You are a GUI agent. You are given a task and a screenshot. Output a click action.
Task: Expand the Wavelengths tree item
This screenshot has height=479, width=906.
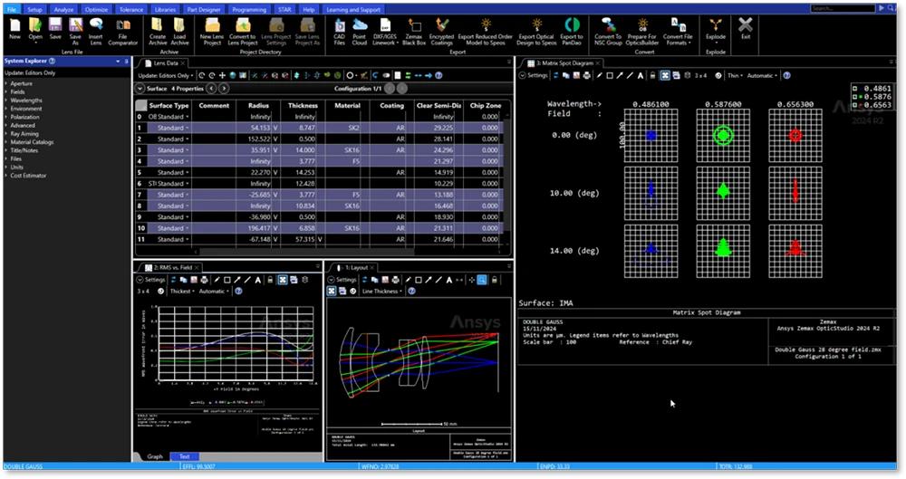click(6, 100)
